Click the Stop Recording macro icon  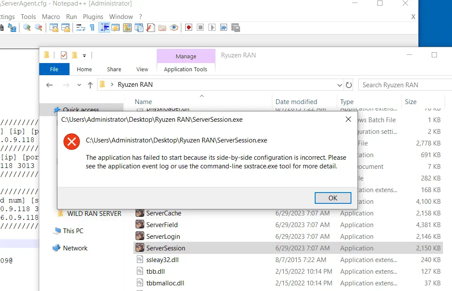coord(200,28)
